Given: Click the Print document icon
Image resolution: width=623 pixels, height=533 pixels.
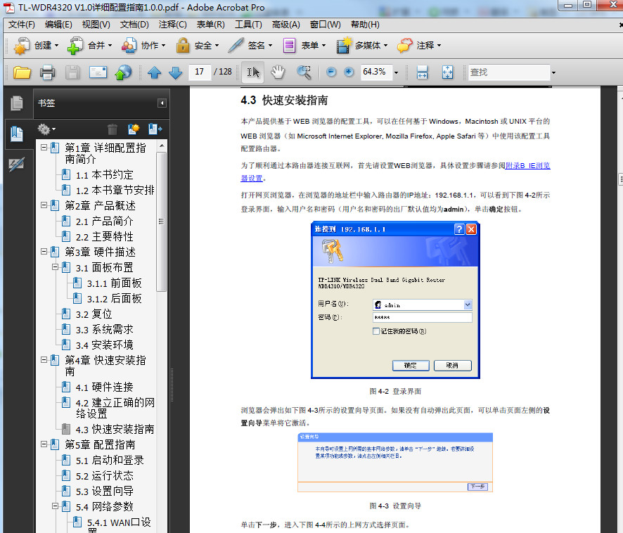Looking at the screenshot, I should click(x=46, y=72).
